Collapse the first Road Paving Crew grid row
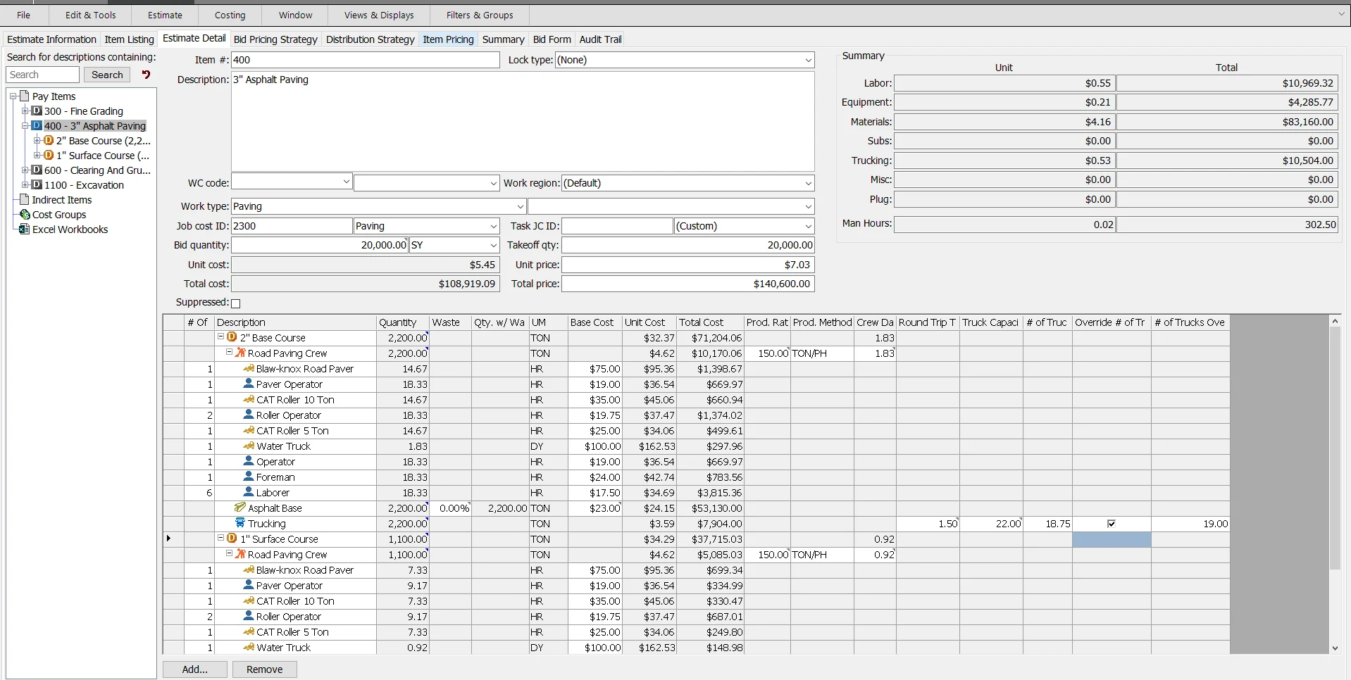1351x680 pixels. (229, 353)
